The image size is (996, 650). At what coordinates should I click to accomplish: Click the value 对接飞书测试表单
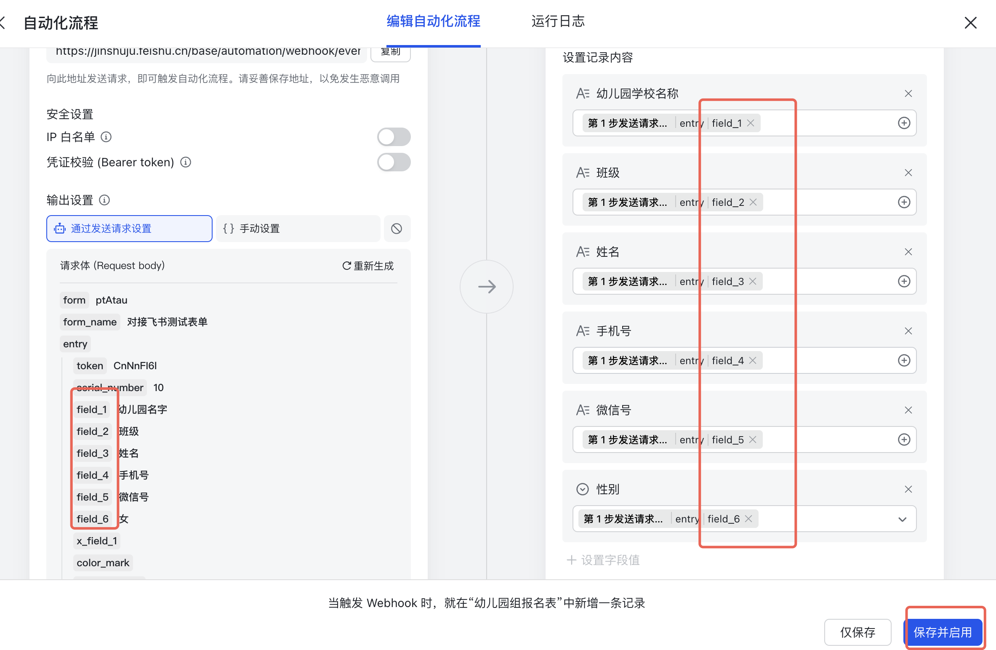(168, 322)
